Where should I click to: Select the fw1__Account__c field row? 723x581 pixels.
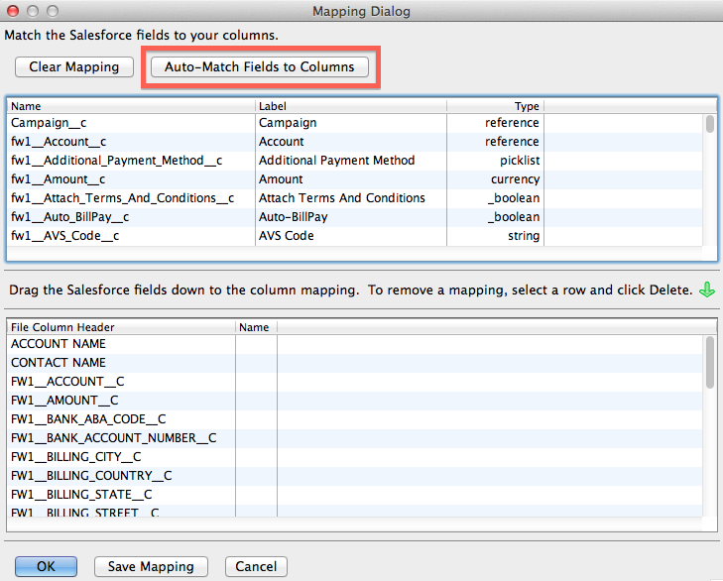click(355, 142)
